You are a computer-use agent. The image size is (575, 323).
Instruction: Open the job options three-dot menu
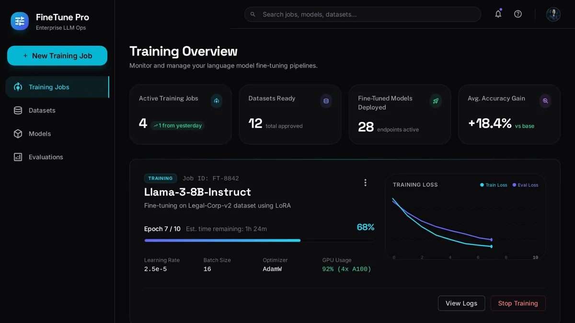tap(365, 183)
